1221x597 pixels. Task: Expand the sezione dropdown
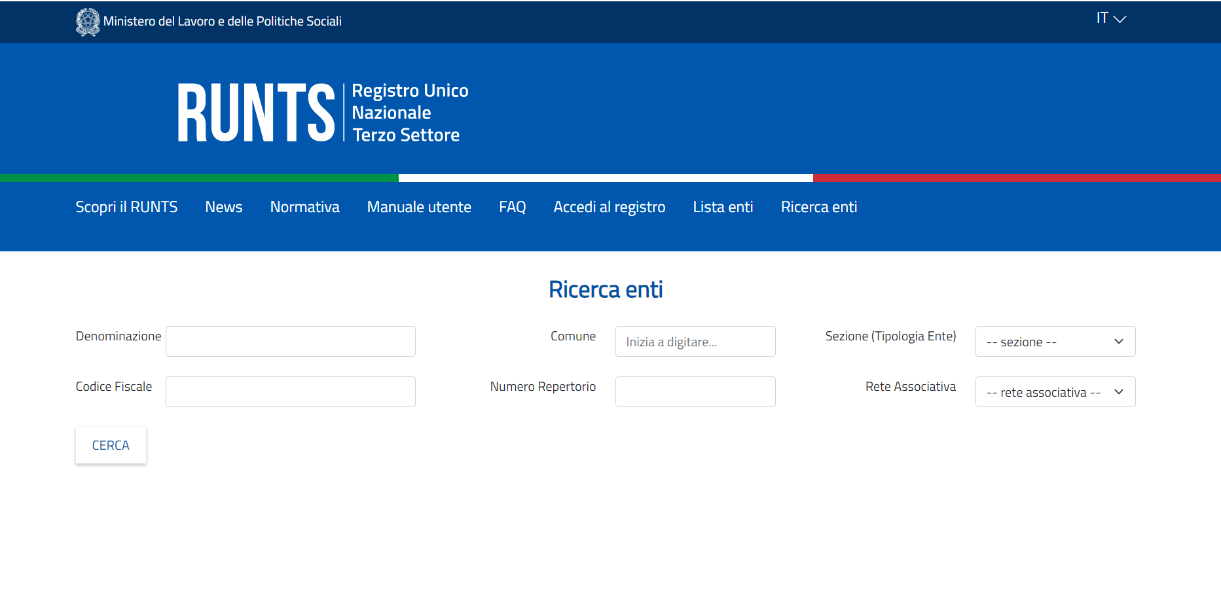(x=1055, y=341)
